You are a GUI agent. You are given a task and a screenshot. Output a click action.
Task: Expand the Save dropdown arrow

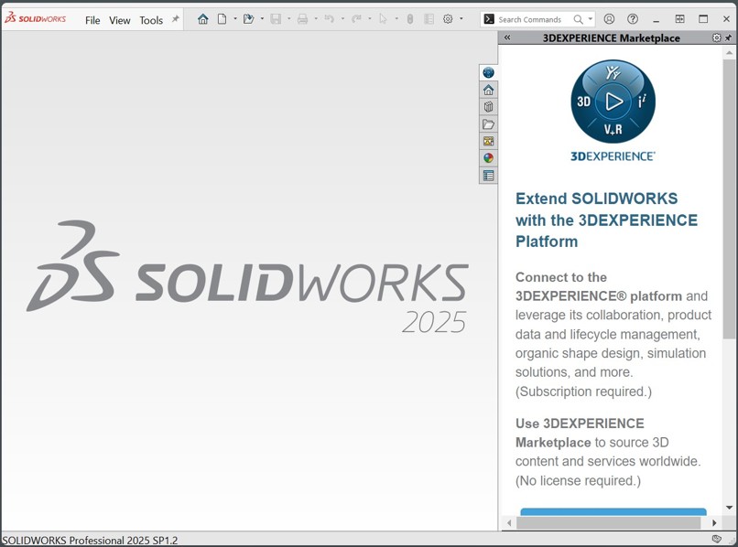tap(289, 19)
